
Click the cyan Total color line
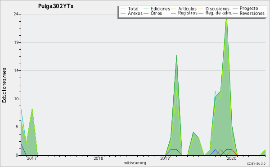click(123, 9)
